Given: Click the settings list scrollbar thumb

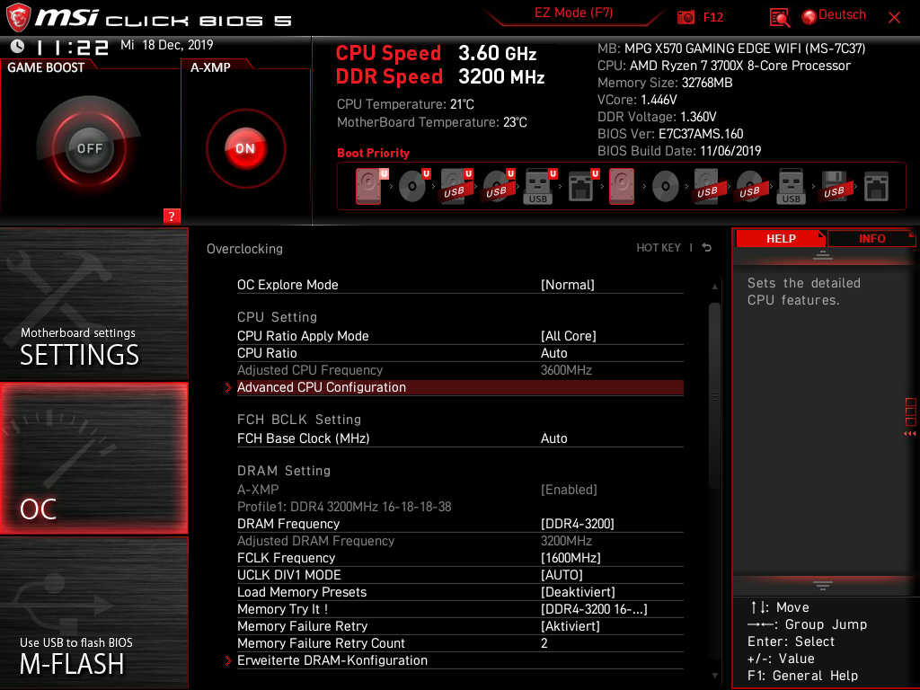Looking at the screenshot, I should [714, 395].
